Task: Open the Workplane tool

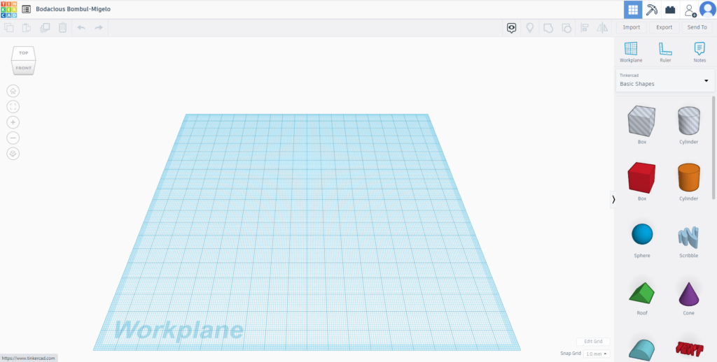Action: pos(631,52)
